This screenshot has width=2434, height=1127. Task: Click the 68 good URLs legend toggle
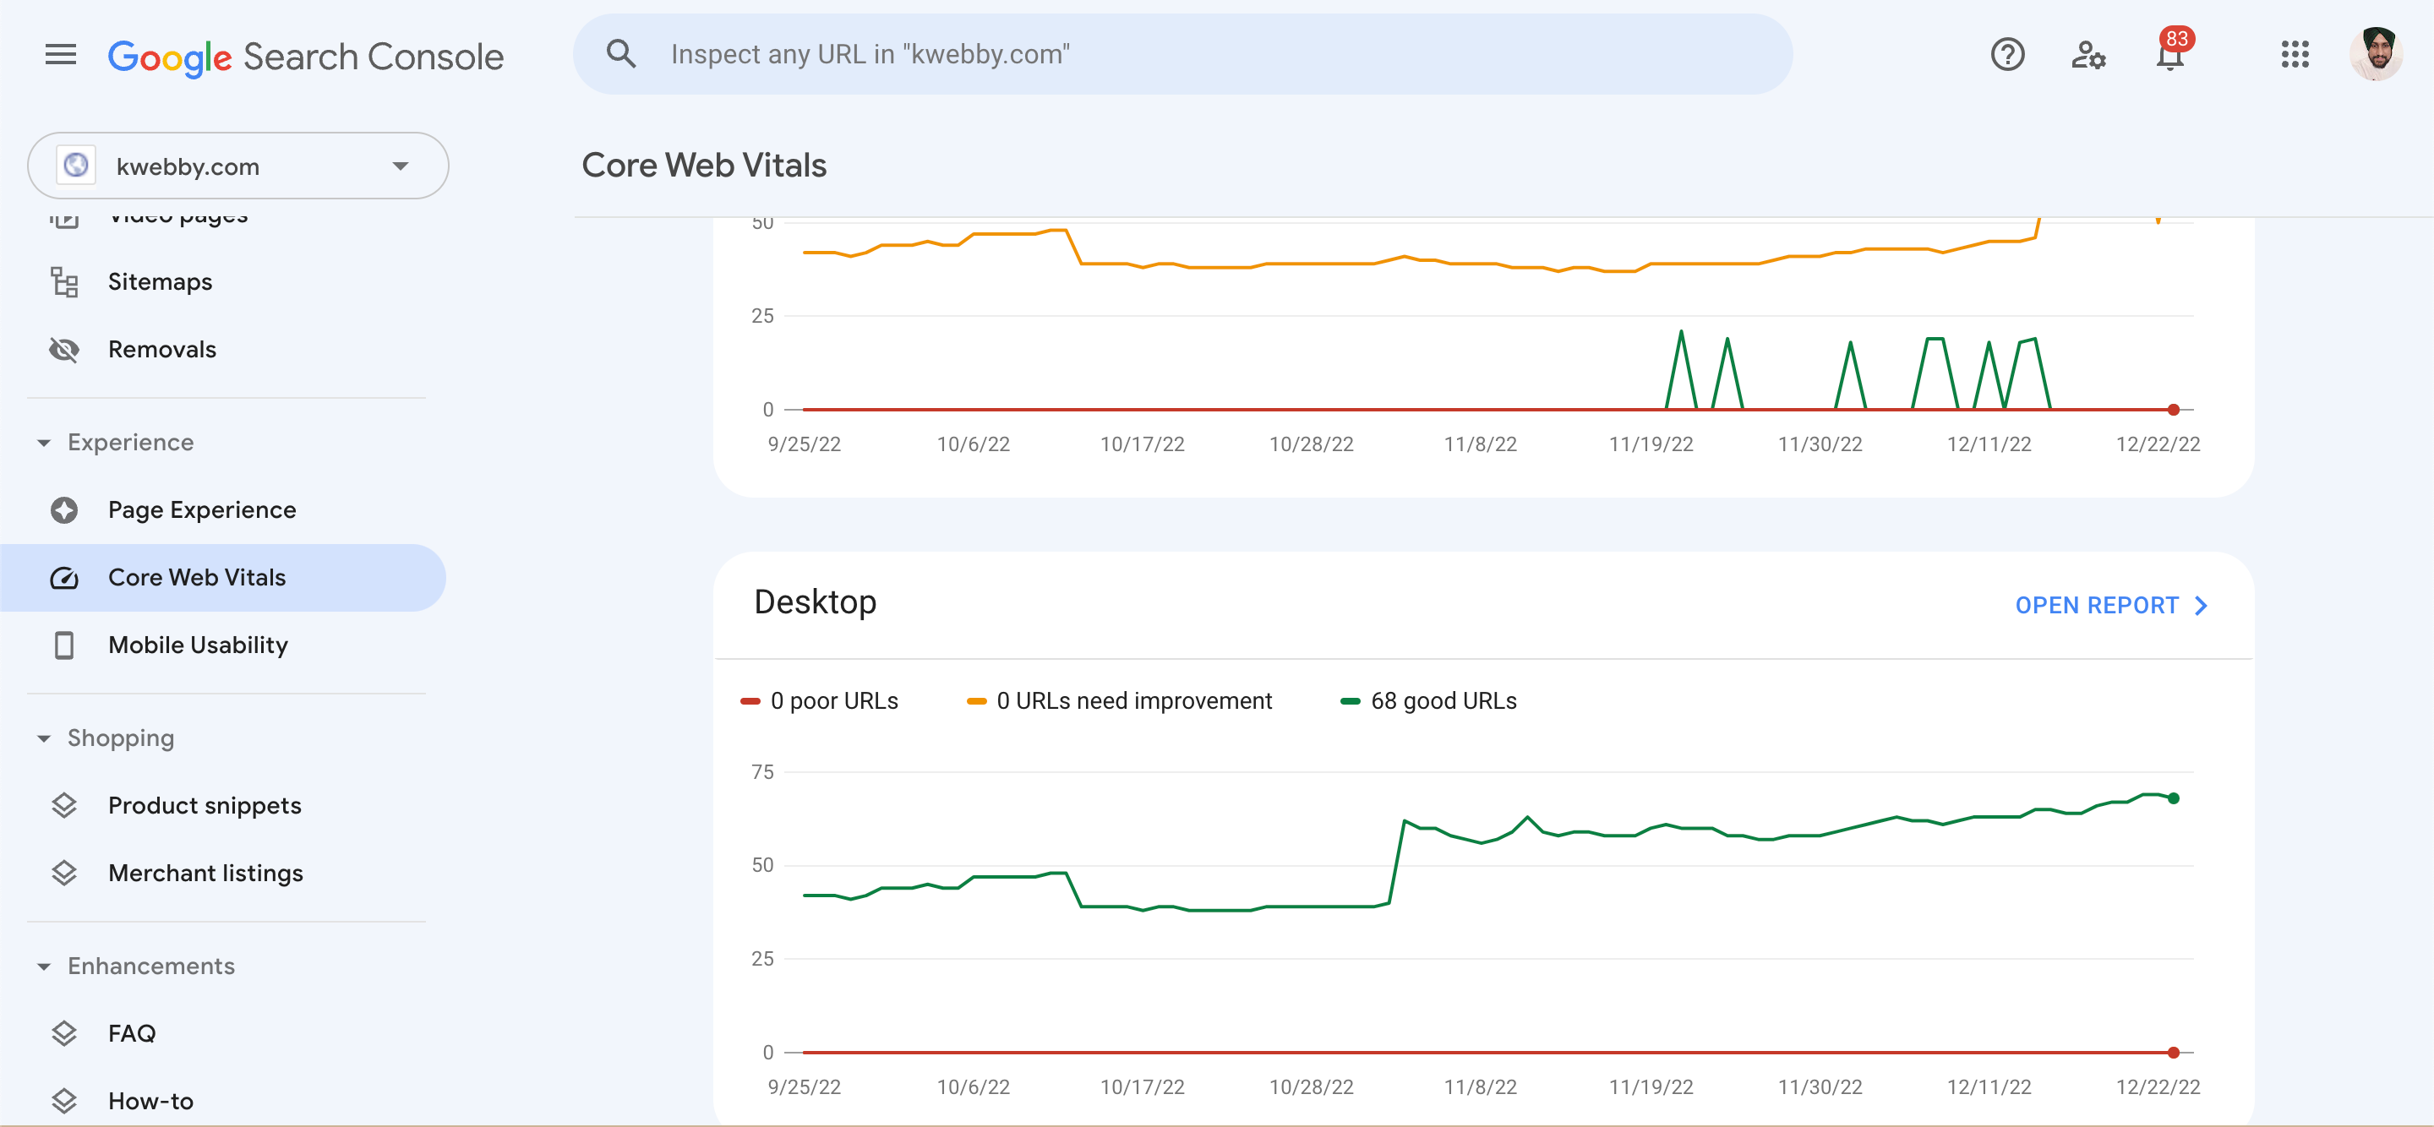tap(1427, 700)
